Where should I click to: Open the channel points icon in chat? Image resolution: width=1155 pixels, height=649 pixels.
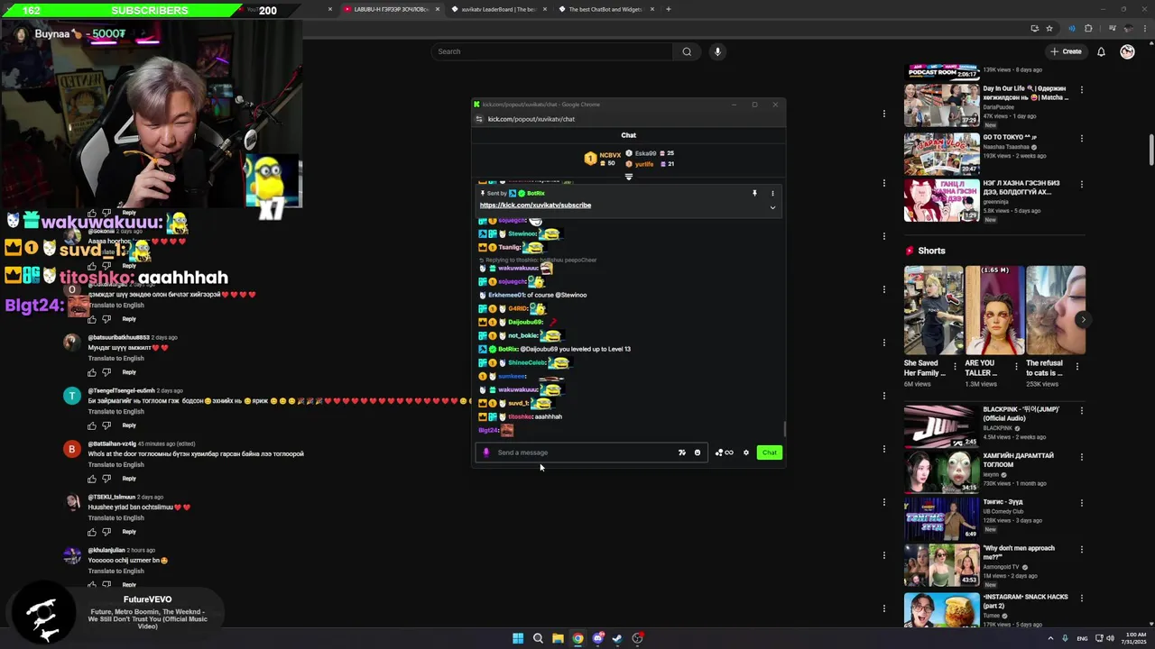[x=724, y=452]
